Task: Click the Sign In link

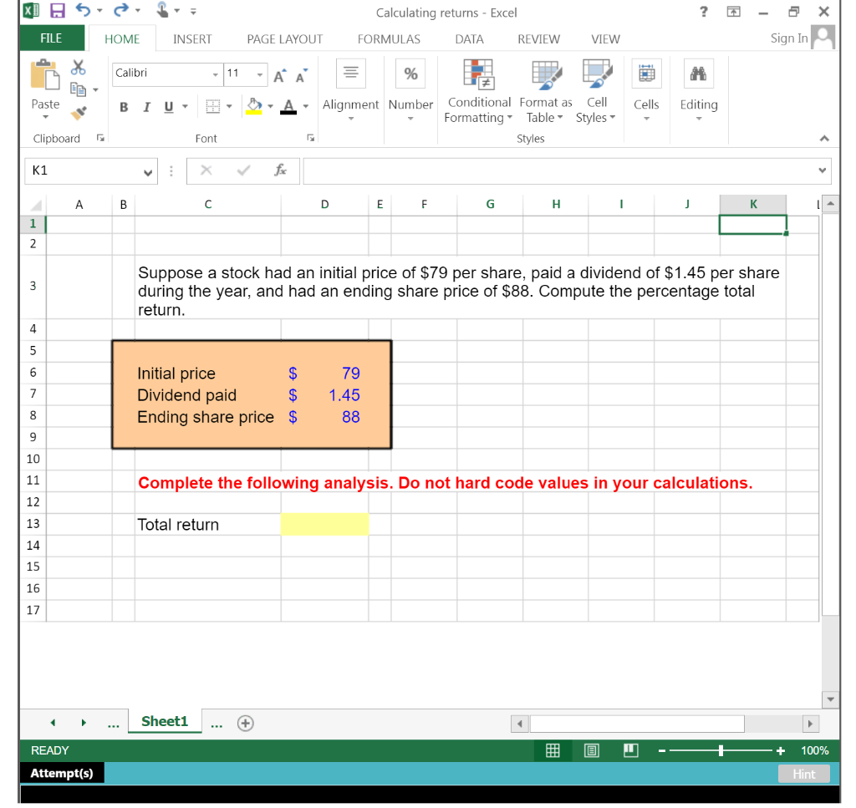Action: click(788, 38)
